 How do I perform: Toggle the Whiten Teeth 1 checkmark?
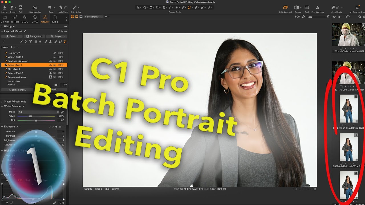(x=6, y=57)
